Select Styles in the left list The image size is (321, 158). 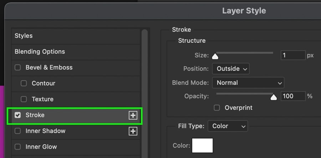[76, 36]
